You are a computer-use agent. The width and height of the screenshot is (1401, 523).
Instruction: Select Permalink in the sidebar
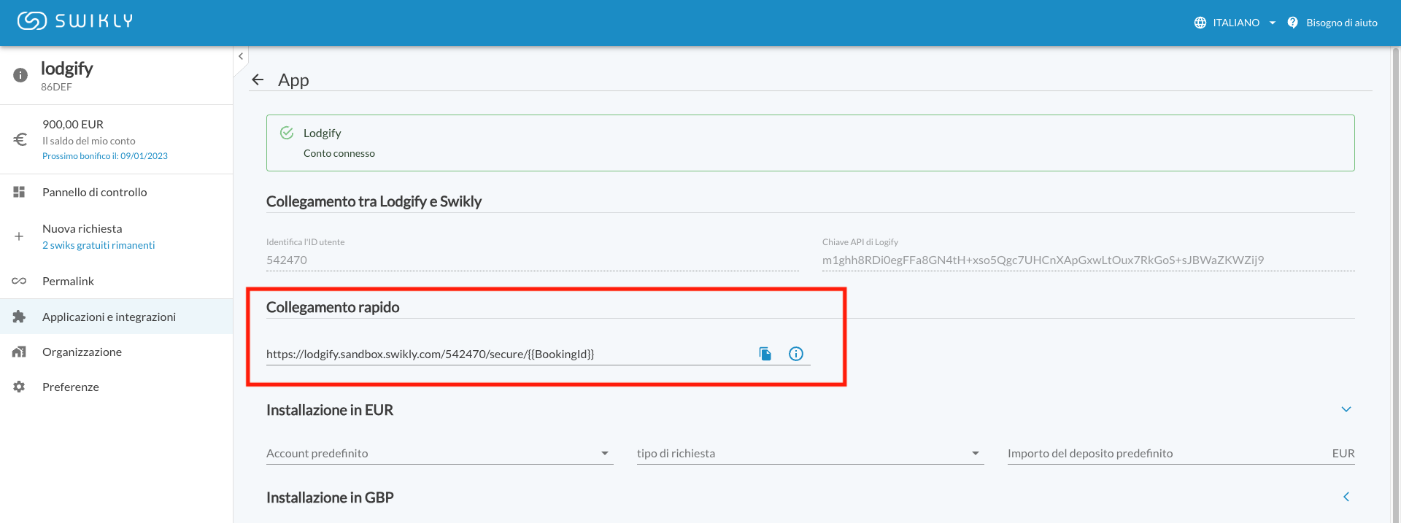(68, 282)
